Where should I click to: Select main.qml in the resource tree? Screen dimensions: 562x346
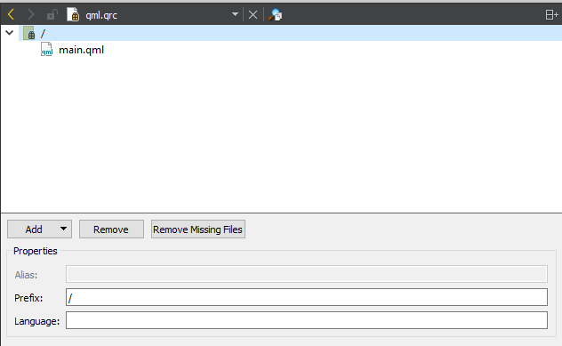[81, 50]
